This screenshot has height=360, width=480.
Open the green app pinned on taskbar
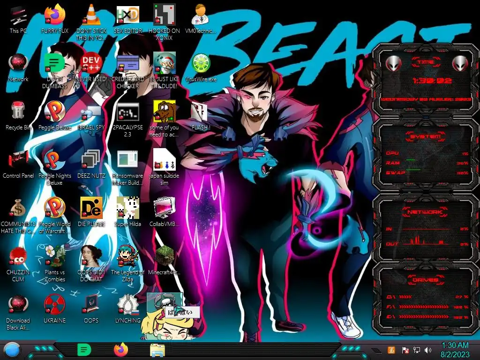[x=84, y=350]
